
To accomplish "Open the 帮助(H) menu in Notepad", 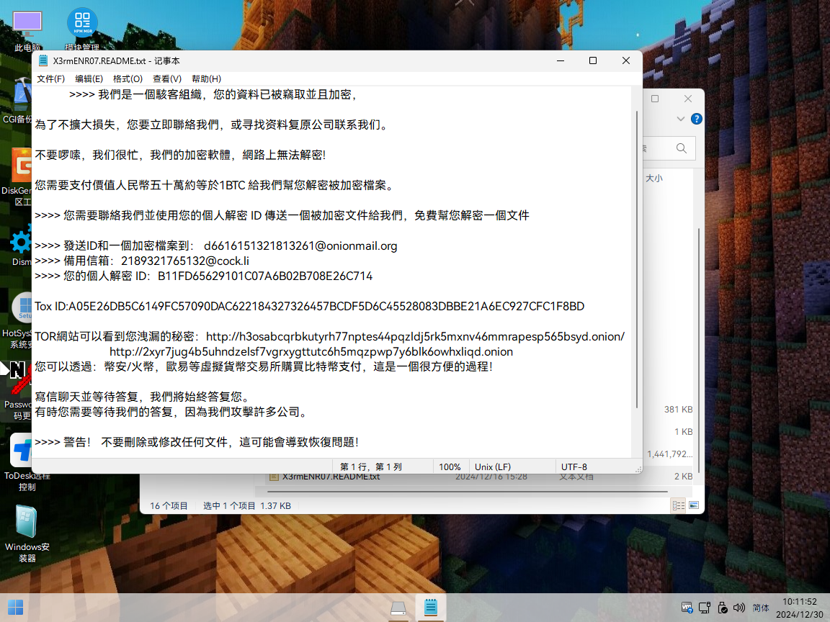I will pyautogui.click(x=206, y=78).
